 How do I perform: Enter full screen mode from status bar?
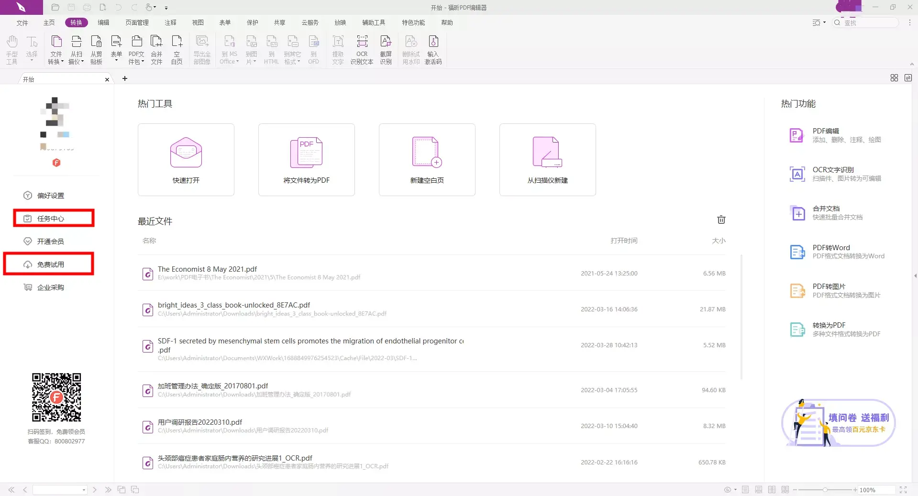[903, 490]
